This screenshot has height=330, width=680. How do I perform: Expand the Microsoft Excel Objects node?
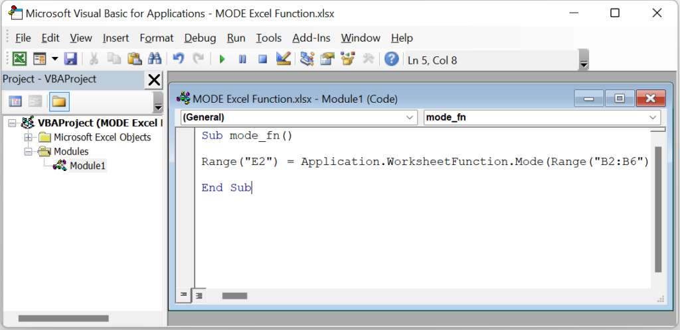coord(29,138)
